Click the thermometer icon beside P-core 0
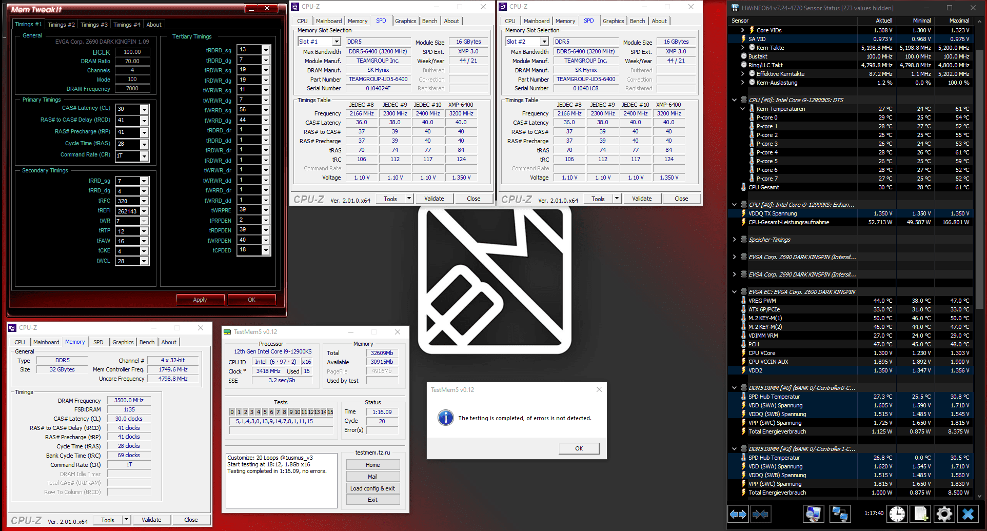Image resolution: width=987 pixels, height=531 pixels. pyautogui.click(x=752, y=117)
